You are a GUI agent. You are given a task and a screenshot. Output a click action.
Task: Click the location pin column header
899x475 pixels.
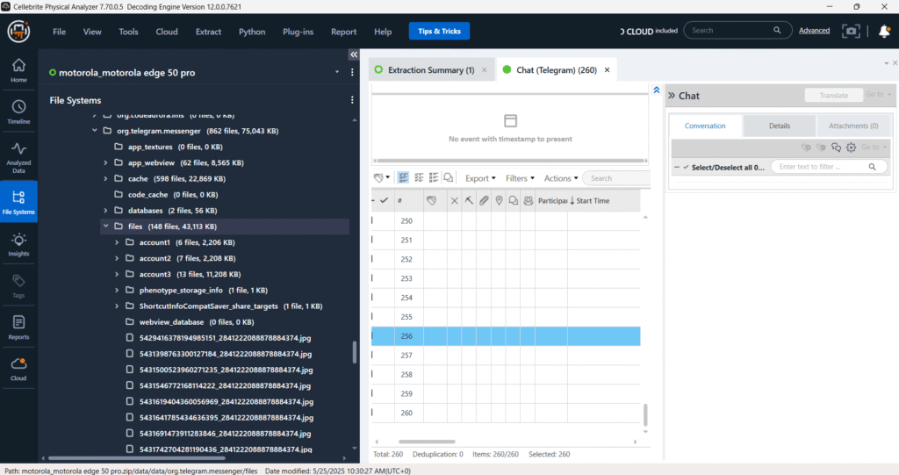coord(499,201)
